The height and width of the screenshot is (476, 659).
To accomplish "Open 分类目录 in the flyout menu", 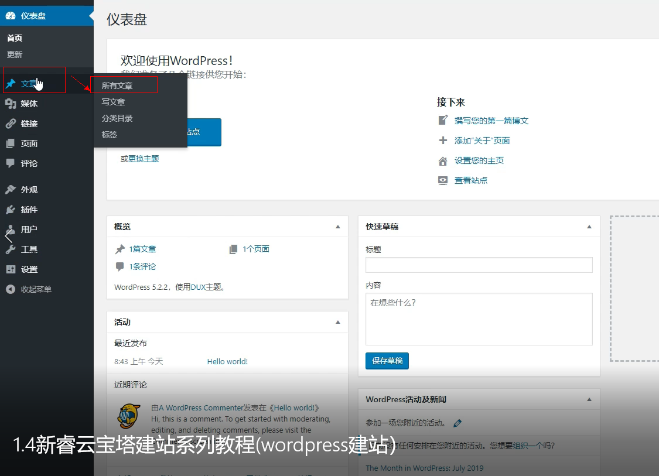I will [x=117, y=118].
